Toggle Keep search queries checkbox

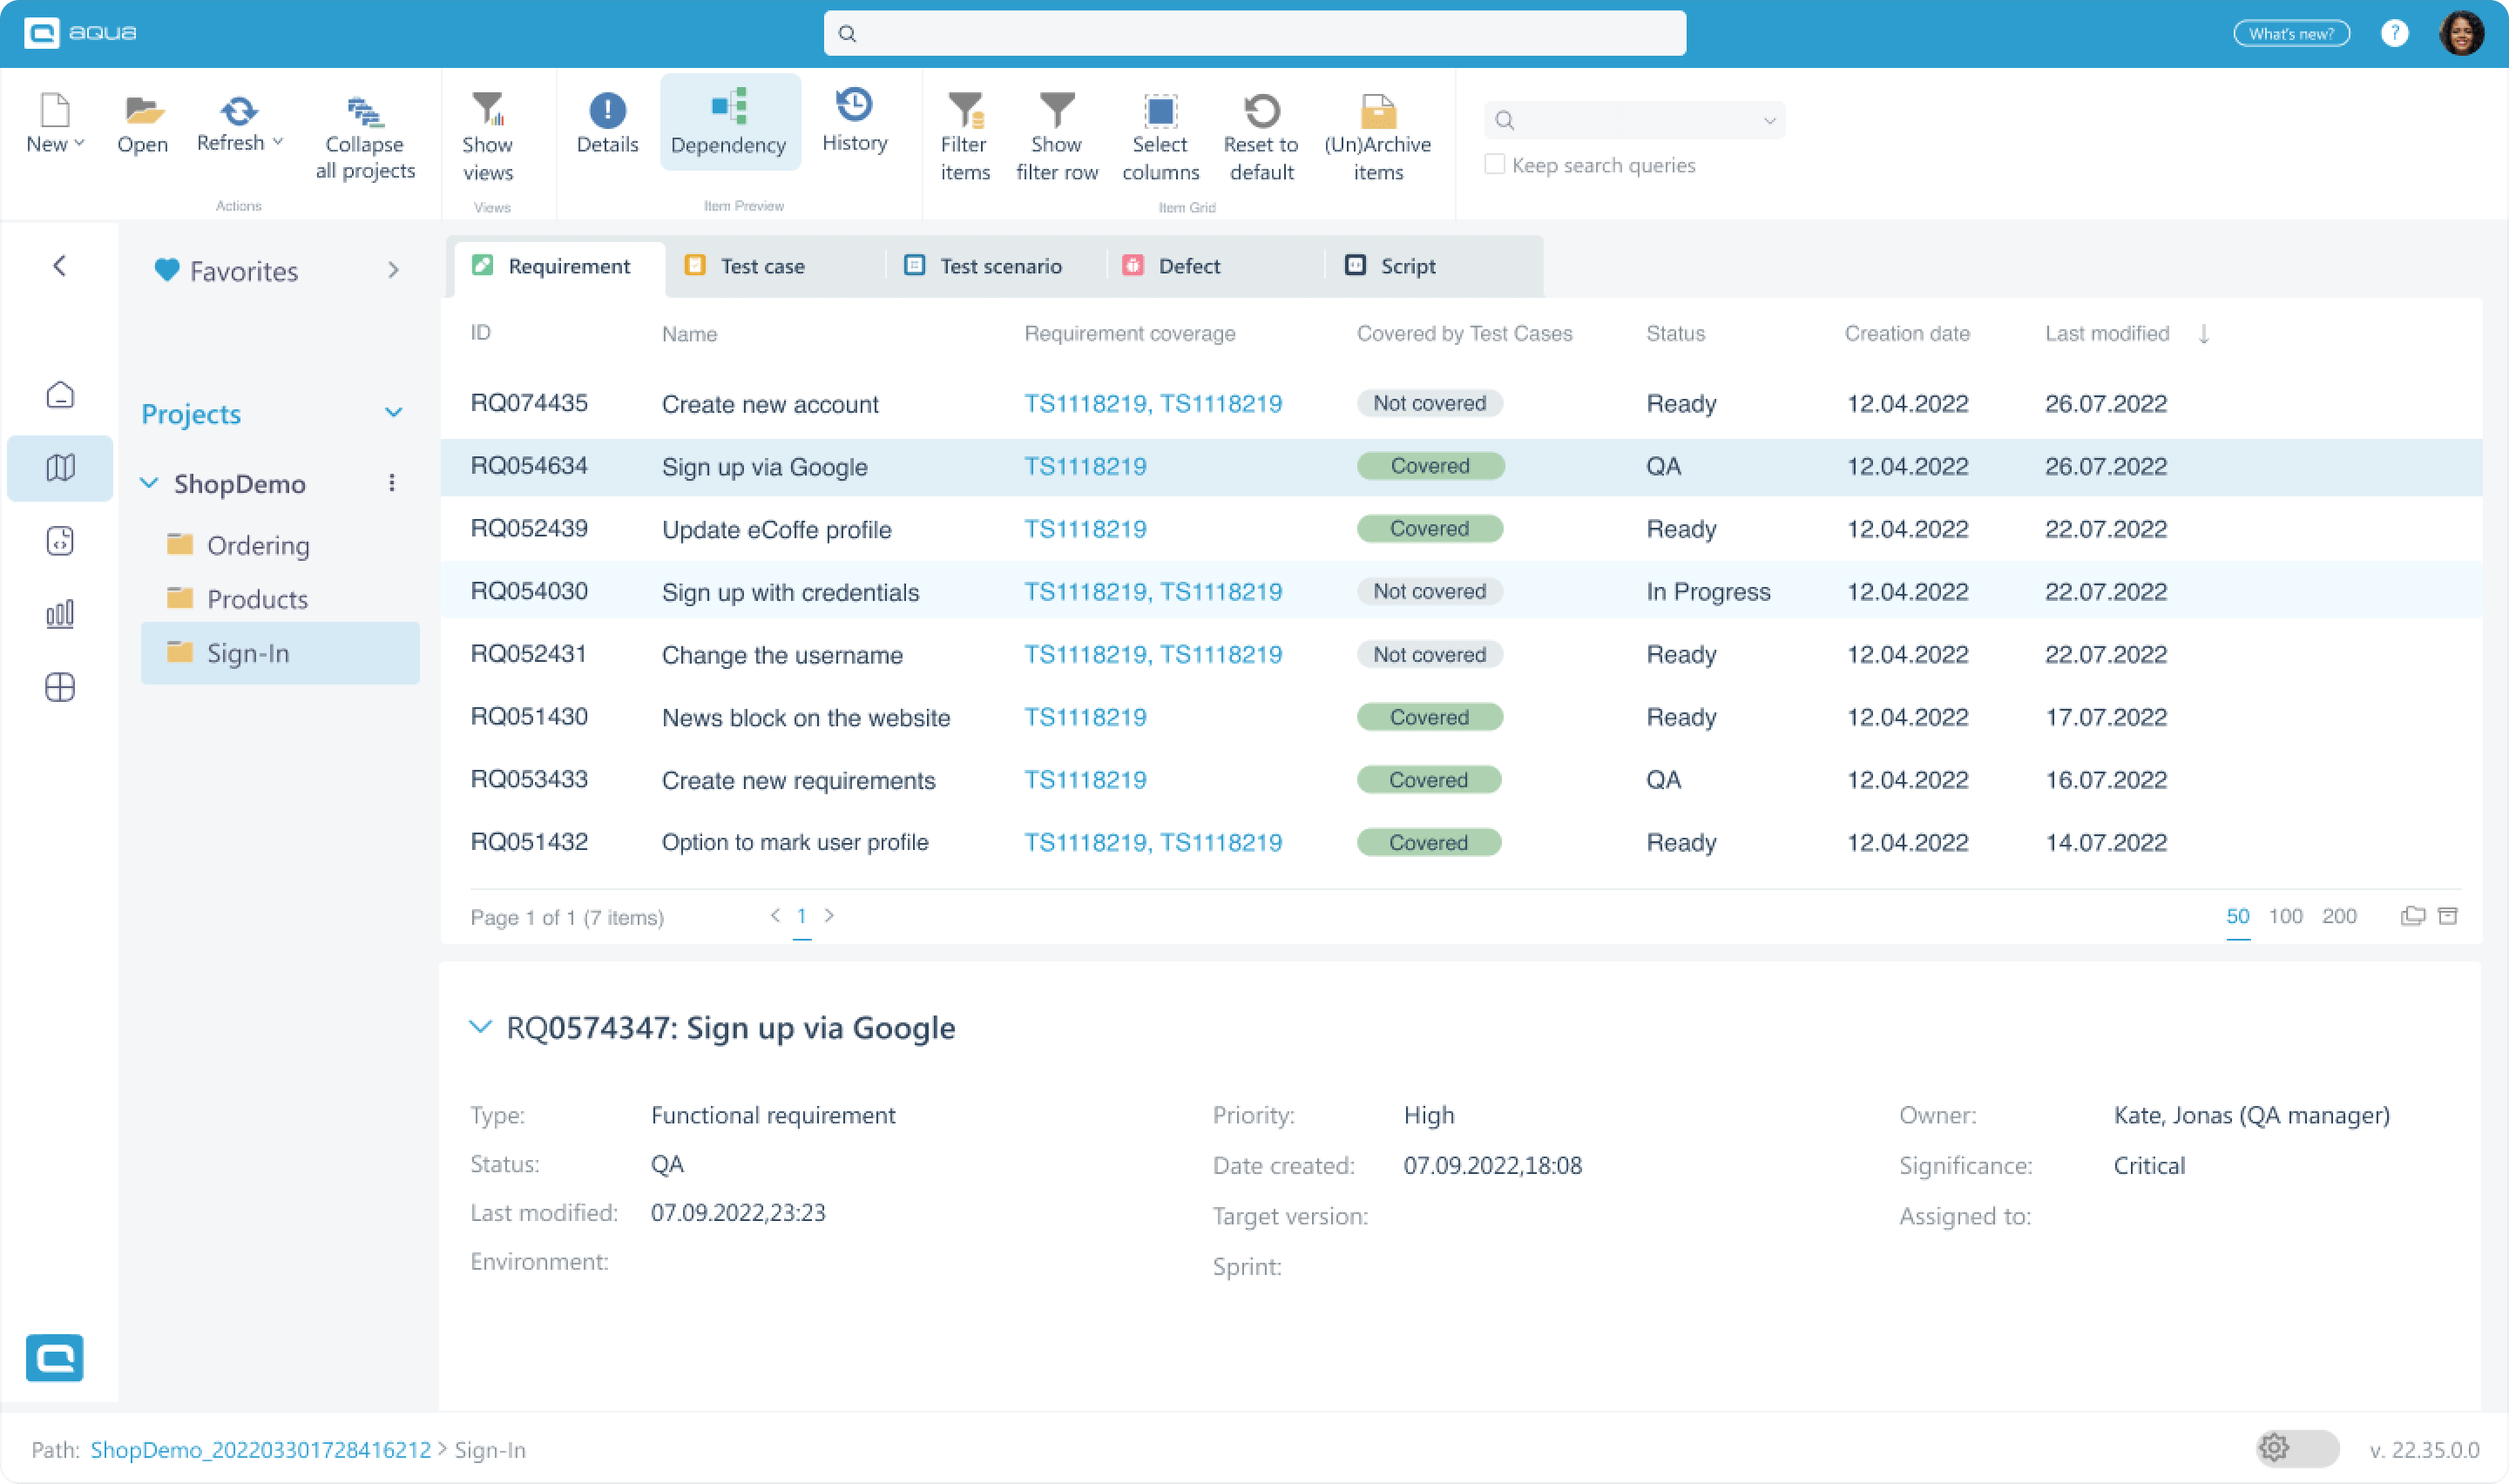1493,165
